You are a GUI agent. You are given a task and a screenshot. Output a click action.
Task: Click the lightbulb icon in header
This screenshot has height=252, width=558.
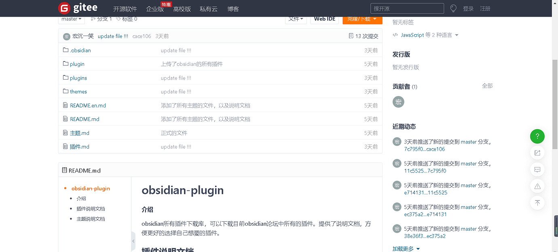pos(453,8)
